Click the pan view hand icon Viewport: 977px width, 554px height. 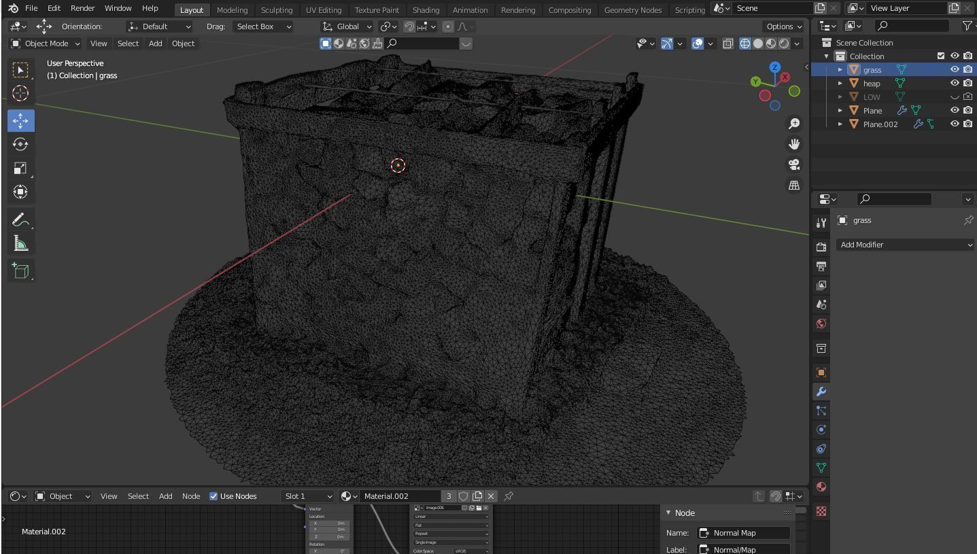(794, 144)
